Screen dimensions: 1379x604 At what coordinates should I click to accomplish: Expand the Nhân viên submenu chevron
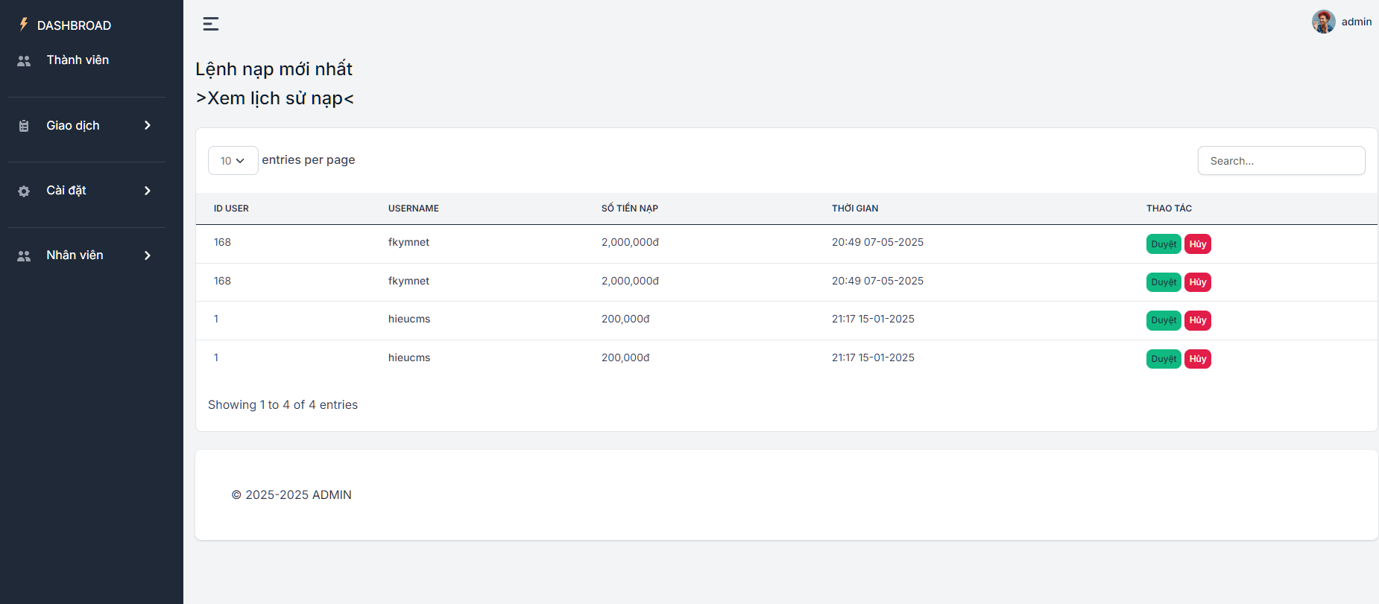[x=148, y=255]
